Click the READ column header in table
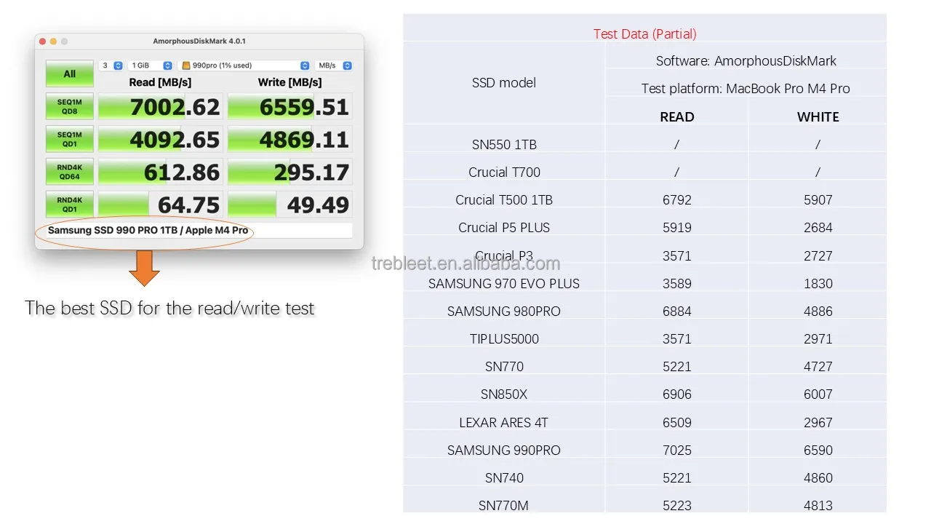Viewport: 931px width, 524px height. 677,116
